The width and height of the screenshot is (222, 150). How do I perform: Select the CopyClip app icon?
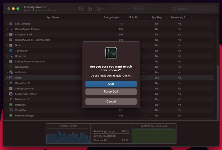pos(11,110)
